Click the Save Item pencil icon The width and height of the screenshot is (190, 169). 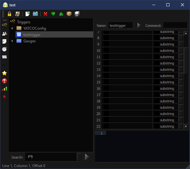tap(17, 14)
